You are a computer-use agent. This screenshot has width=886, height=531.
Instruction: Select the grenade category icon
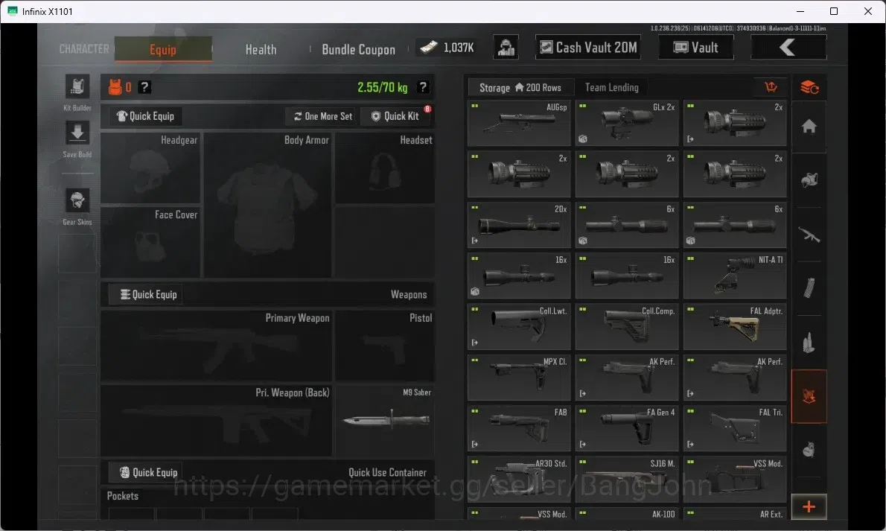pyautogui.click(x=809, y=450)
